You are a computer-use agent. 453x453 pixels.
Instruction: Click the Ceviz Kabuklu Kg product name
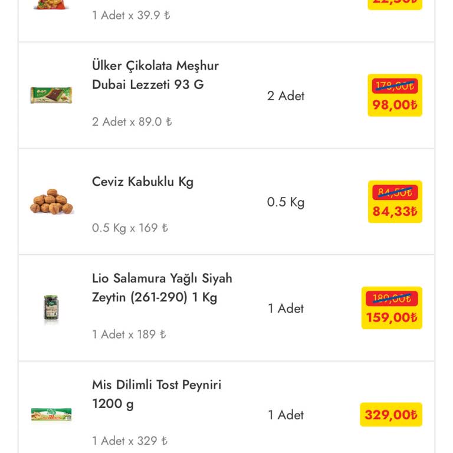143,182
